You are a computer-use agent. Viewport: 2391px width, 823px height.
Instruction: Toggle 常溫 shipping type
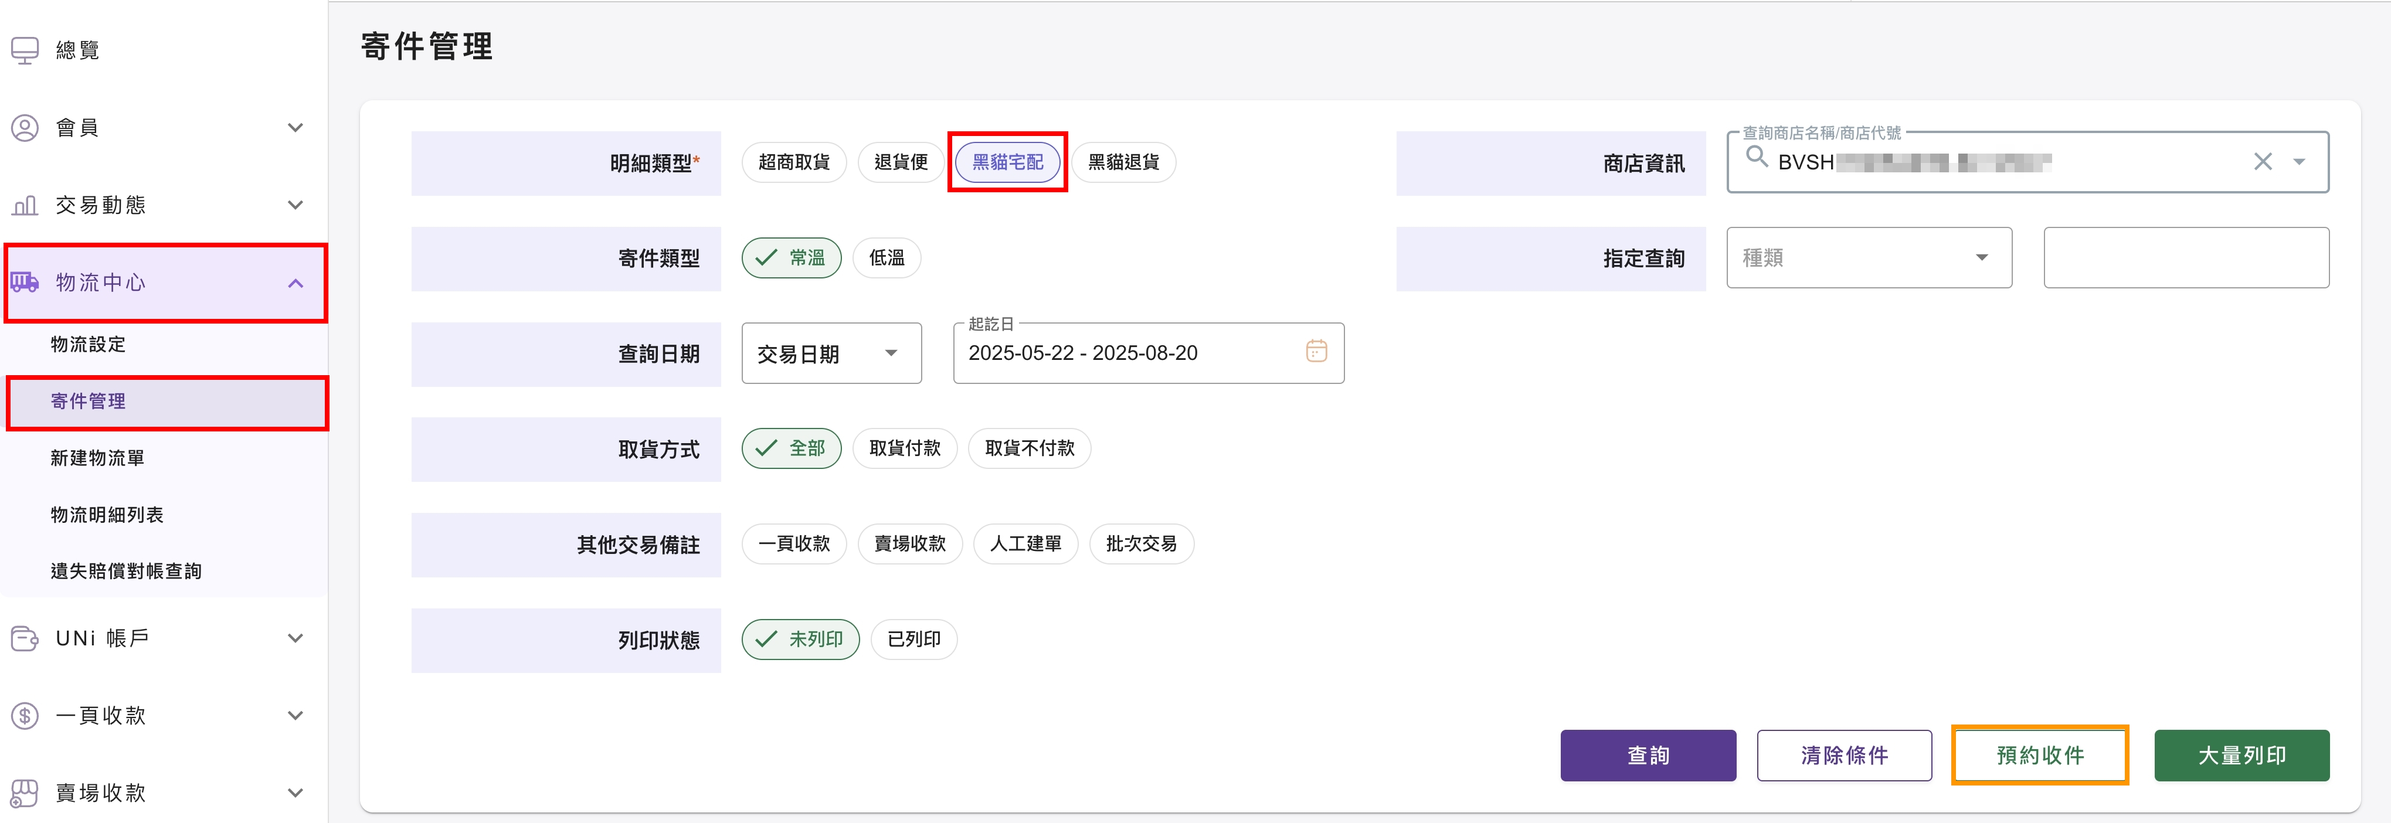tap(792, 258)
